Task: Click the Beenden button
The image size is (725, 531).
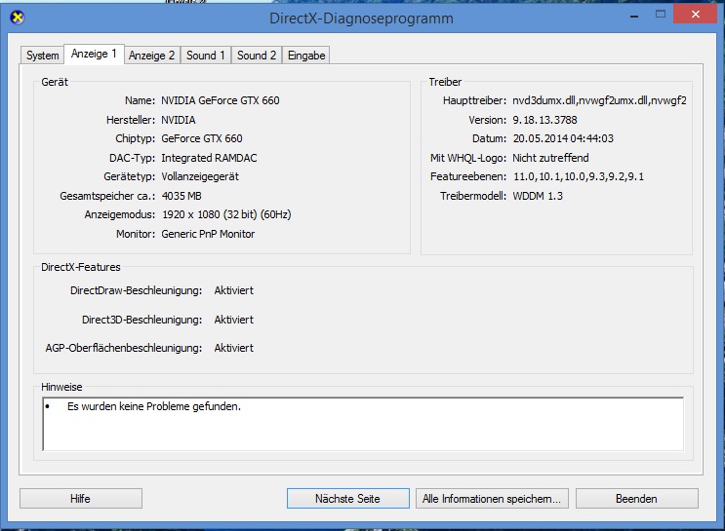Action: [x=636, y=499]
